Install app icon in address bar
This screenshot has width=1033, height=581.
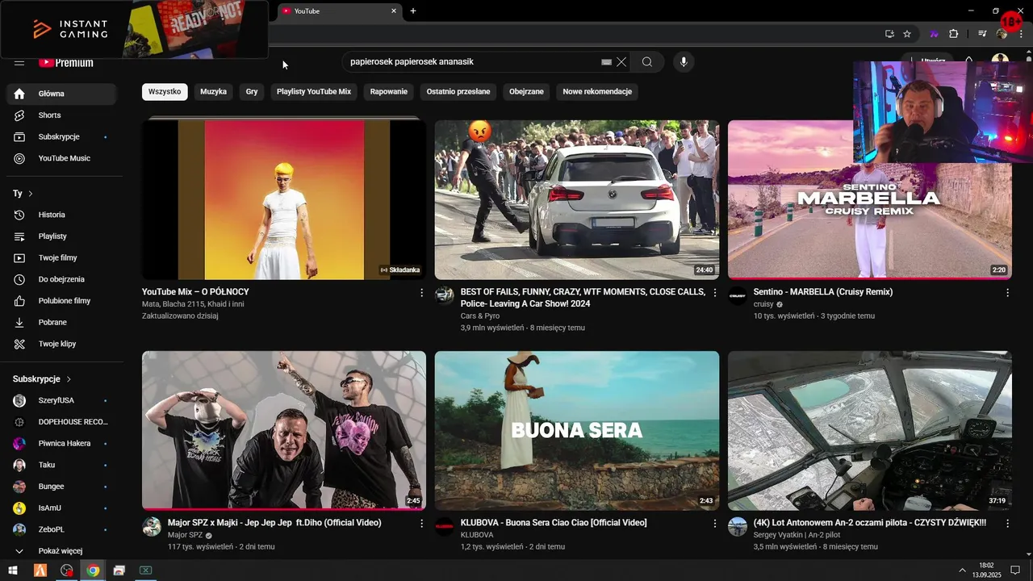coord(889,34)
